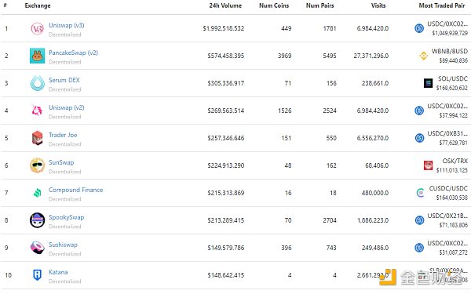This screenshot has height=294, width=471.
Task: Click the Sushiswap sushi logo
Action: tap(37, 248)
